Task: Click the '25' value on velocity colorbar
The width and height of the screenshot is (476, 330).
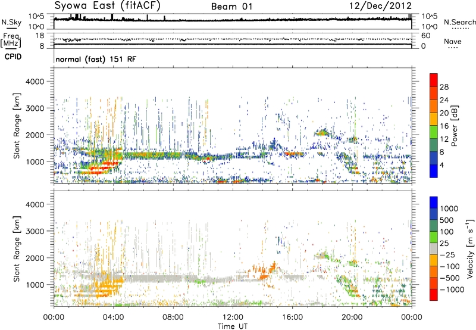Action: 444,244
